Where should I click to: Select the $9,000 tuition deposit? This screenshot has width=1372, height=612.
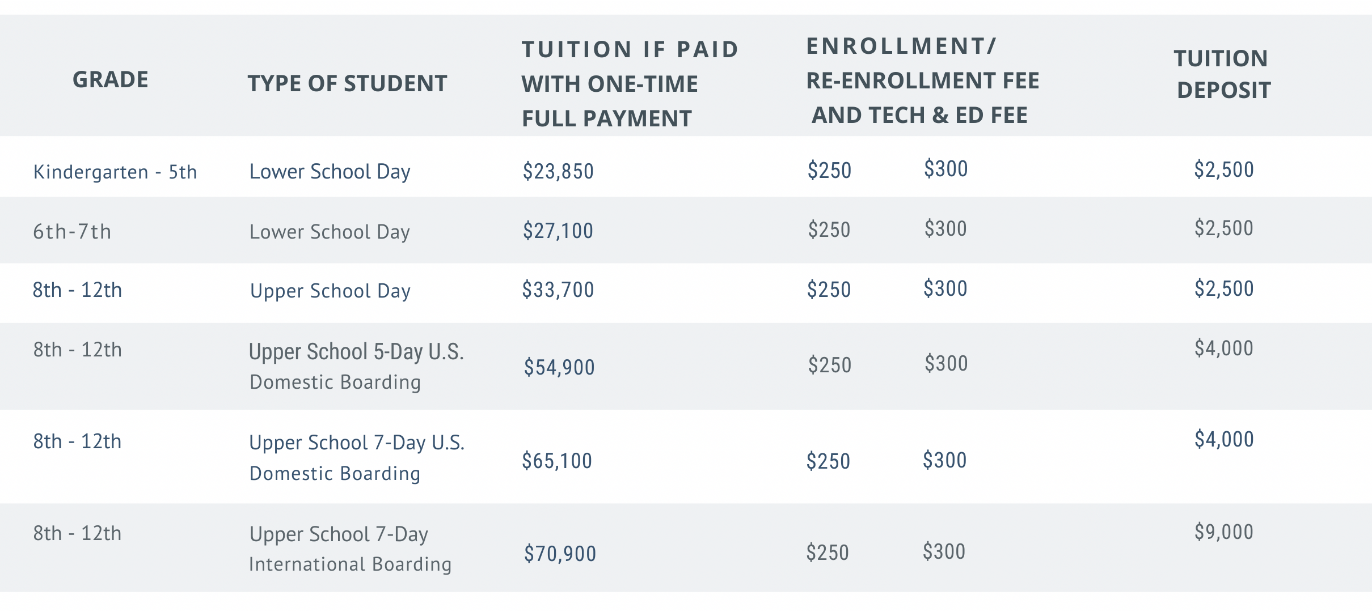pos(1224,532)
